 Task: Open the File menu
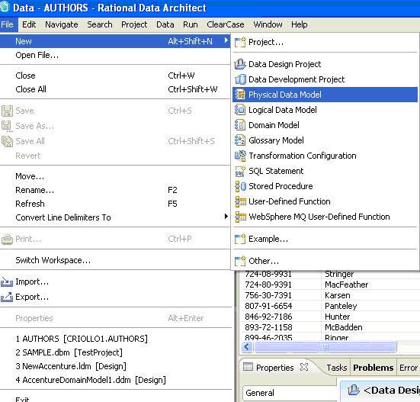(7, 24)
